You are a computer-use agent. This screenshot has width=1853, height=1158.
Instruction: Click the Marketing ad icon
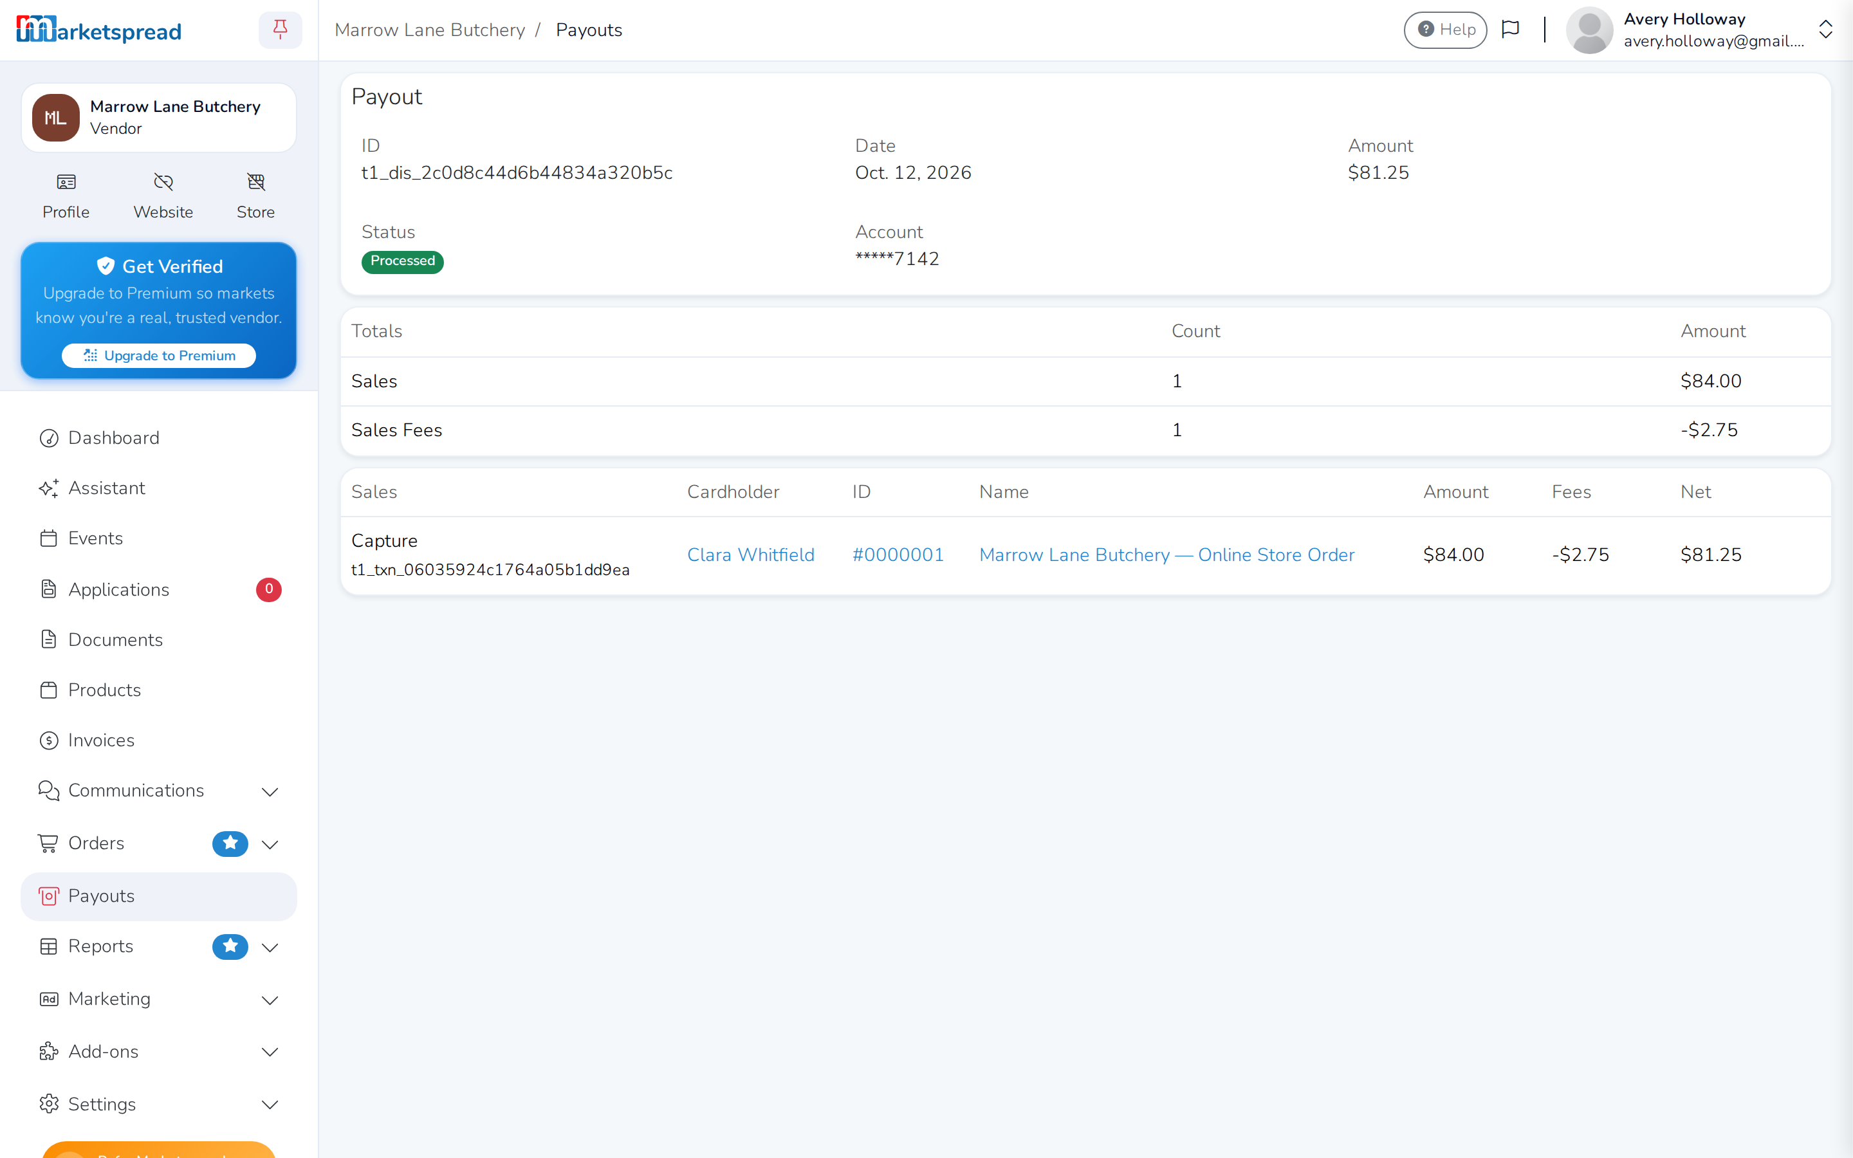click(x=49, y=998)
